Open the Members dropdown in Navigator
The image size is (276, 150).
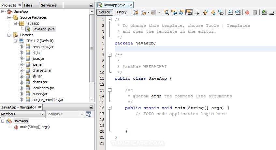click(x=23, y=114)
